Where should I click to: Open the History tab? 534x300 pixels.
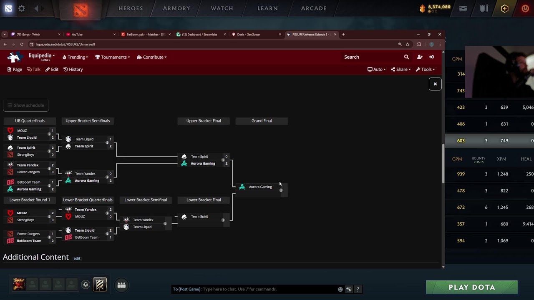click(x=73, y=70)
